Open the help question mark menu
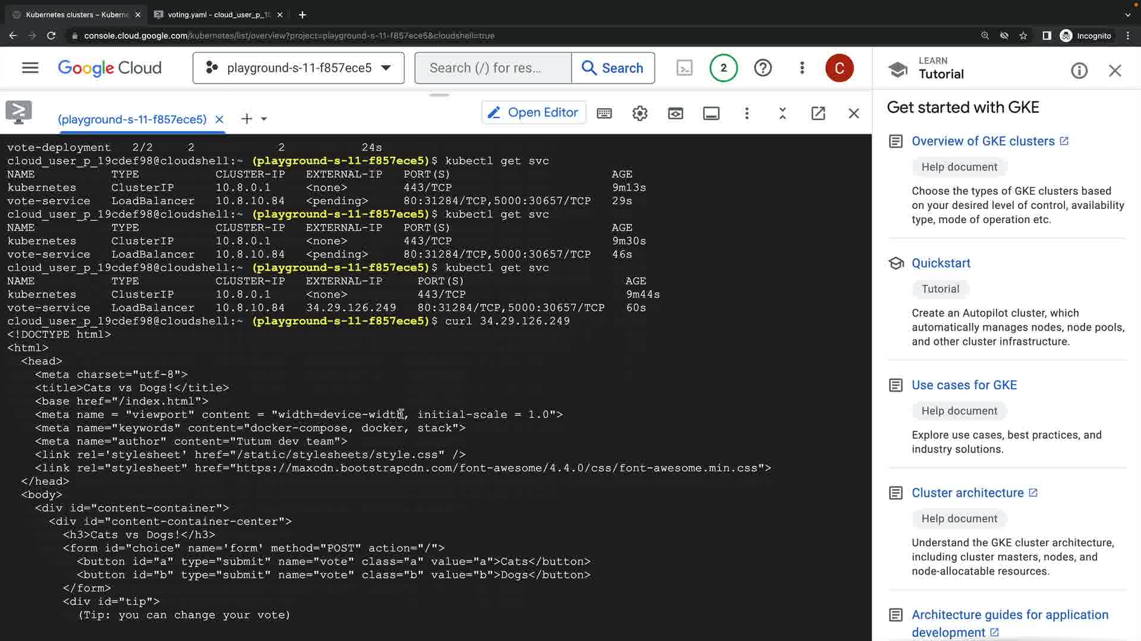Image resolution: width=1141 pixels, height=641 pixels. coord(762,68)
